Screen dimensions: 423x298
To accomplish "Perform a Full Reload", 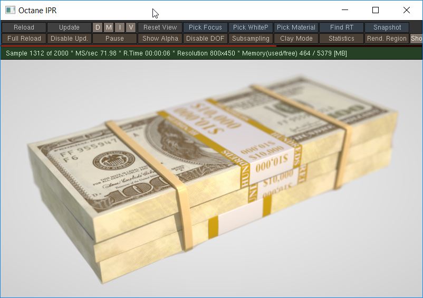I will tap(24, 39).
